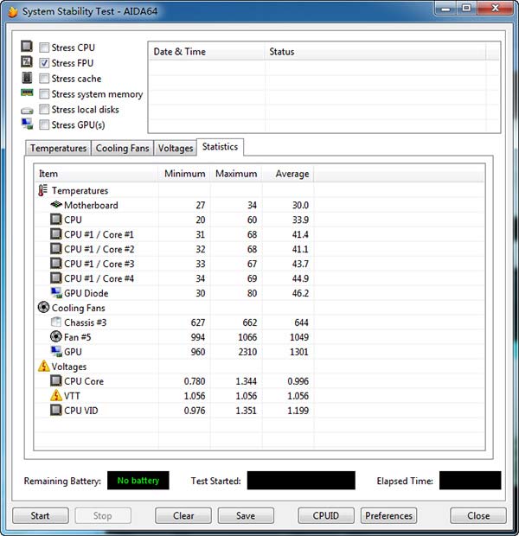Click the Average column header
This screenshot has width=519, height=536.
pos(292,174)
